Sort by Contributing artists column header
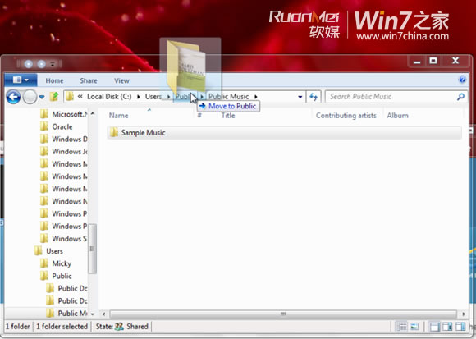Viewport: 476px width, 339px height. click(x=346, y=116)
